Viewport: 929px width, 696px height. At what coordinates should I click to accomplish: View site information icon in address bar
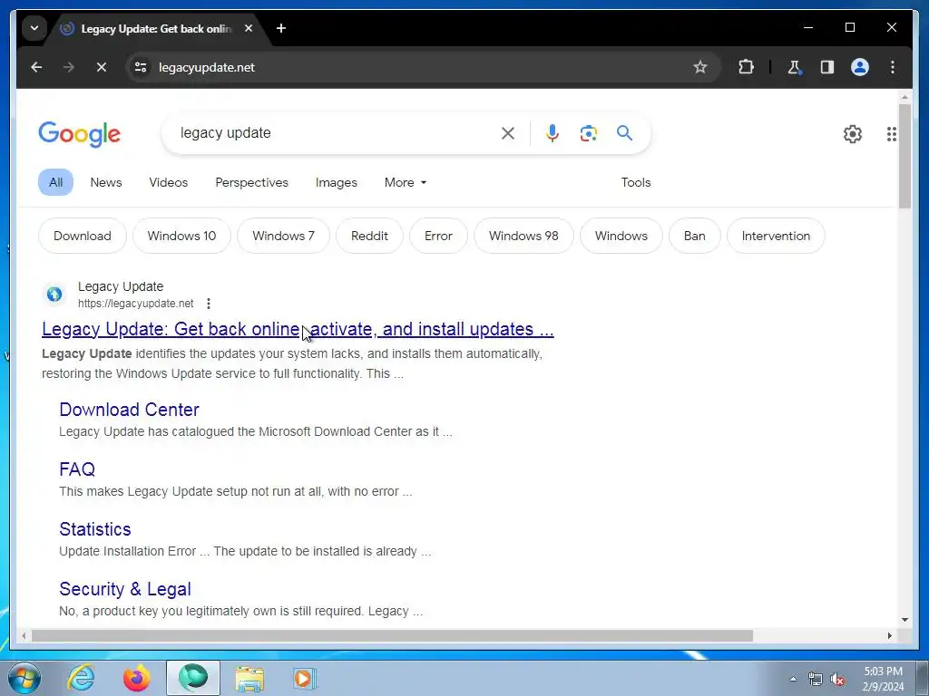[141, 67]
